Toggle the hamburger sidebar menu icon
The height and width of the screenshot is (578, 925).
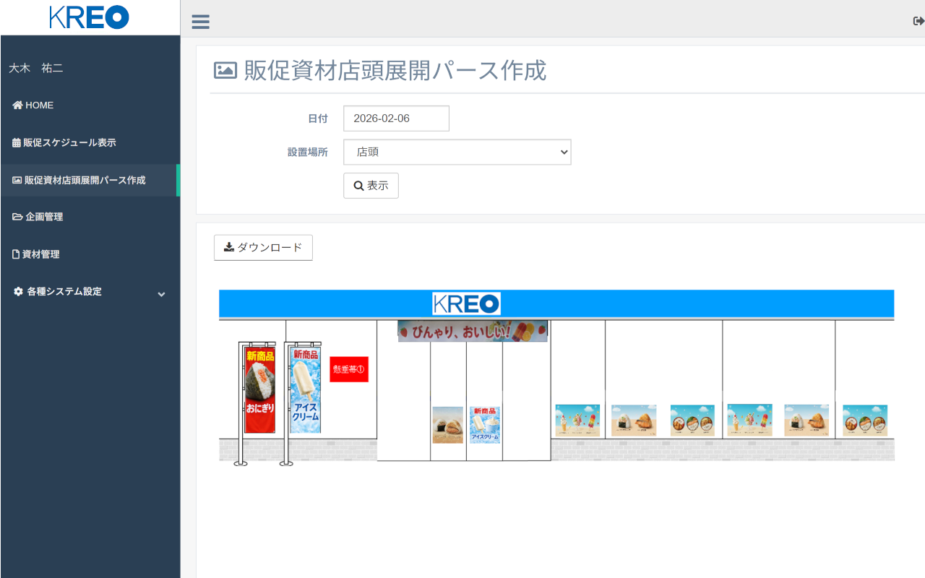[x=200, y=22]
